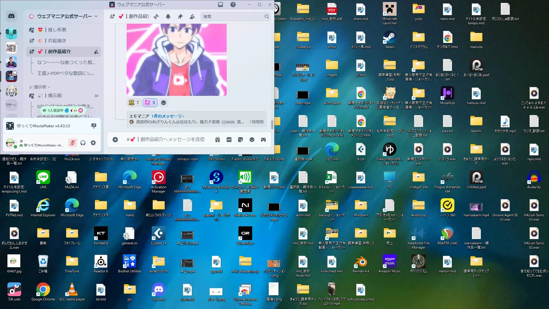Open the threads icon in channel header
The height and width of the screenshot is (309, 549).
click(x=156, y=17)
